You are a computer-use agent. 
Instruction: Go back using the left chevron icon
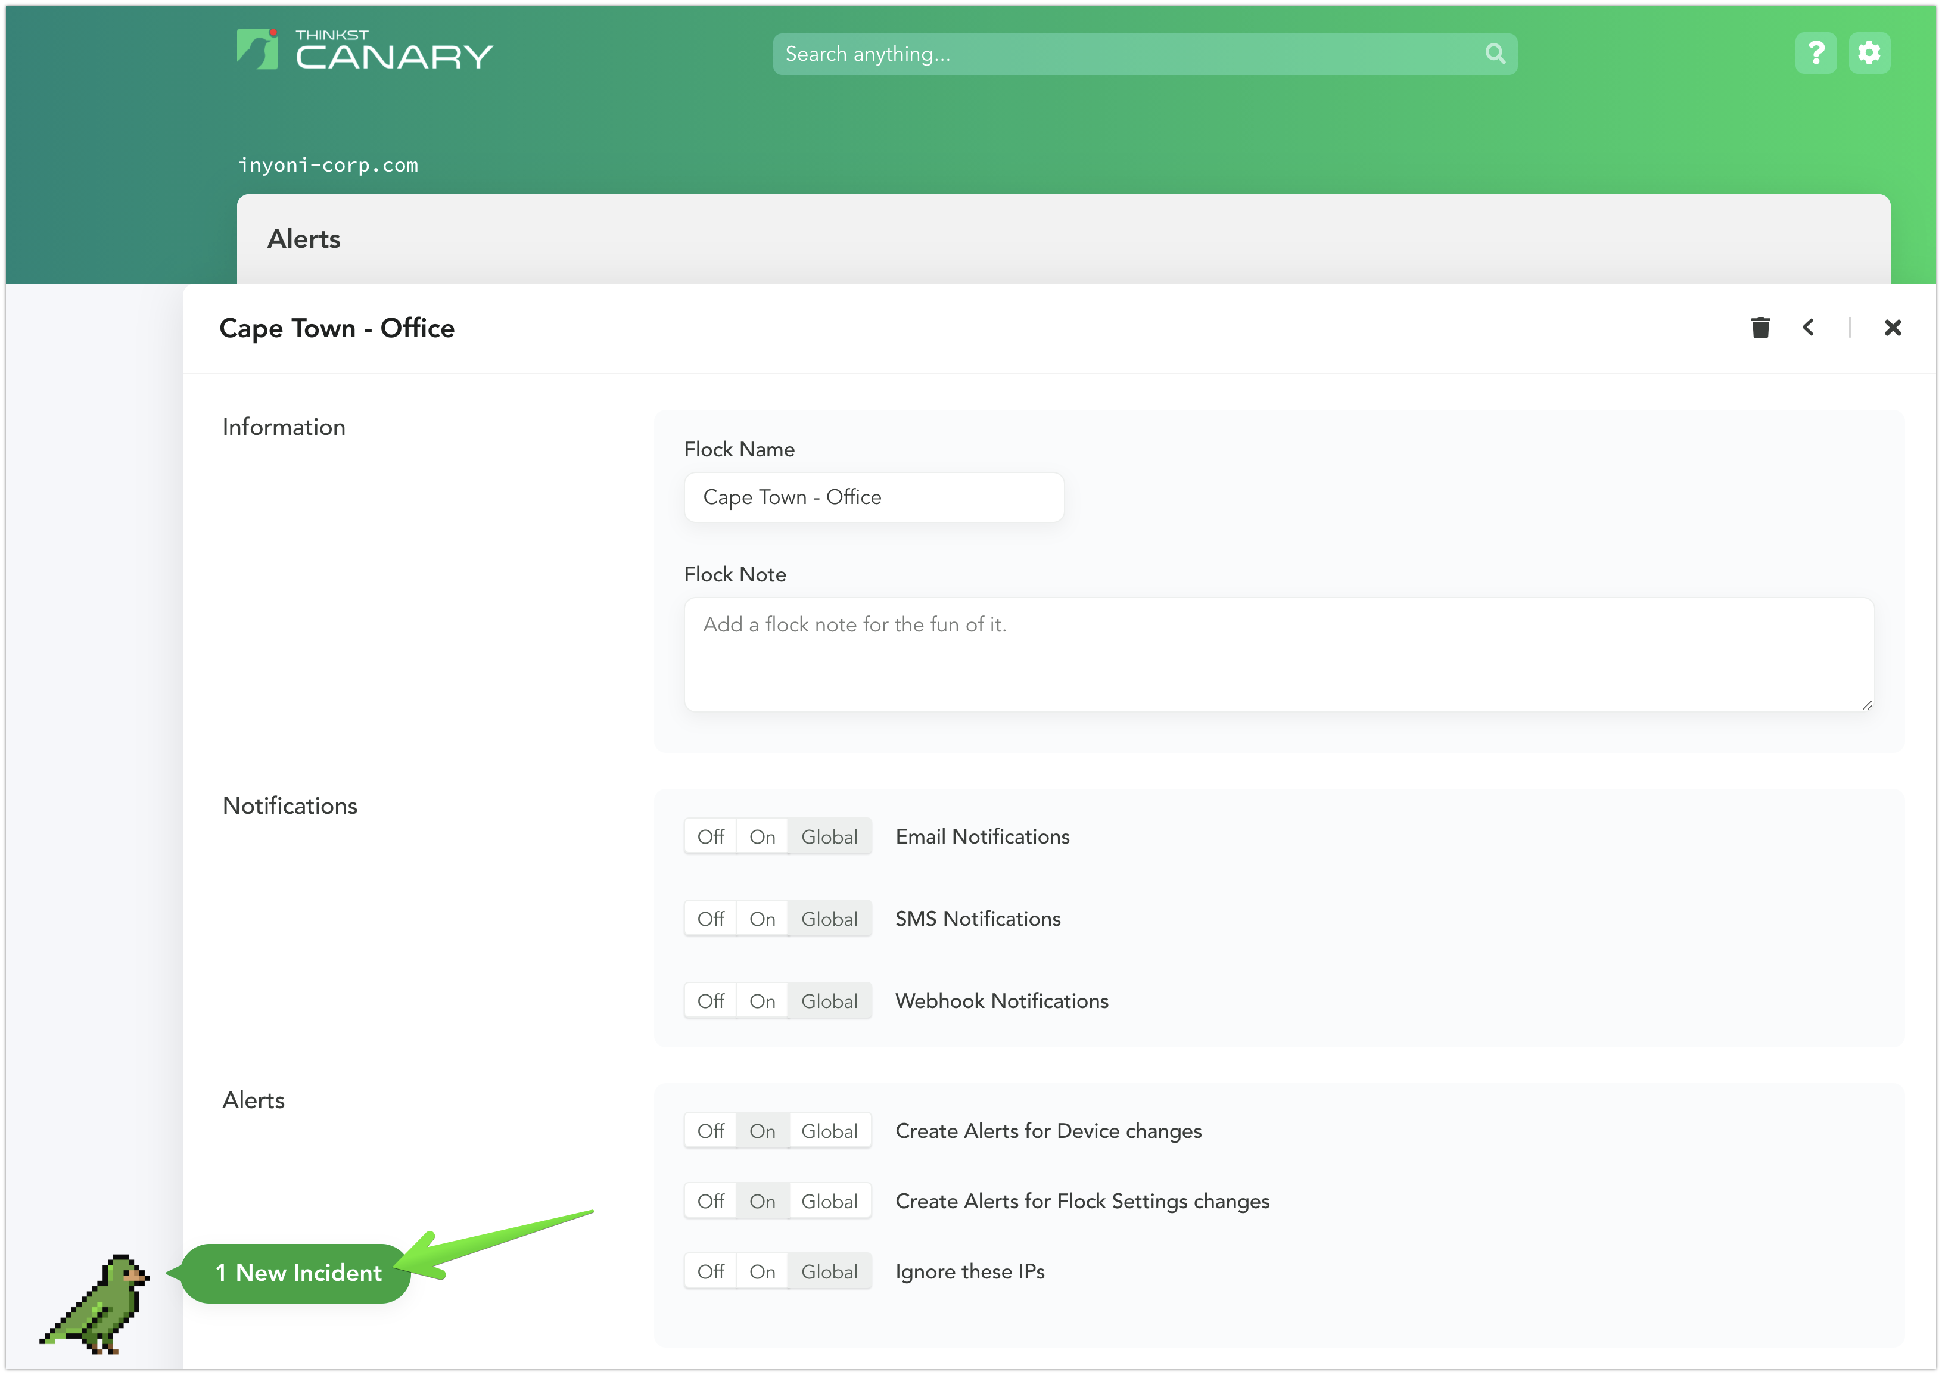pyautogui.click(x=1808, y=328)
